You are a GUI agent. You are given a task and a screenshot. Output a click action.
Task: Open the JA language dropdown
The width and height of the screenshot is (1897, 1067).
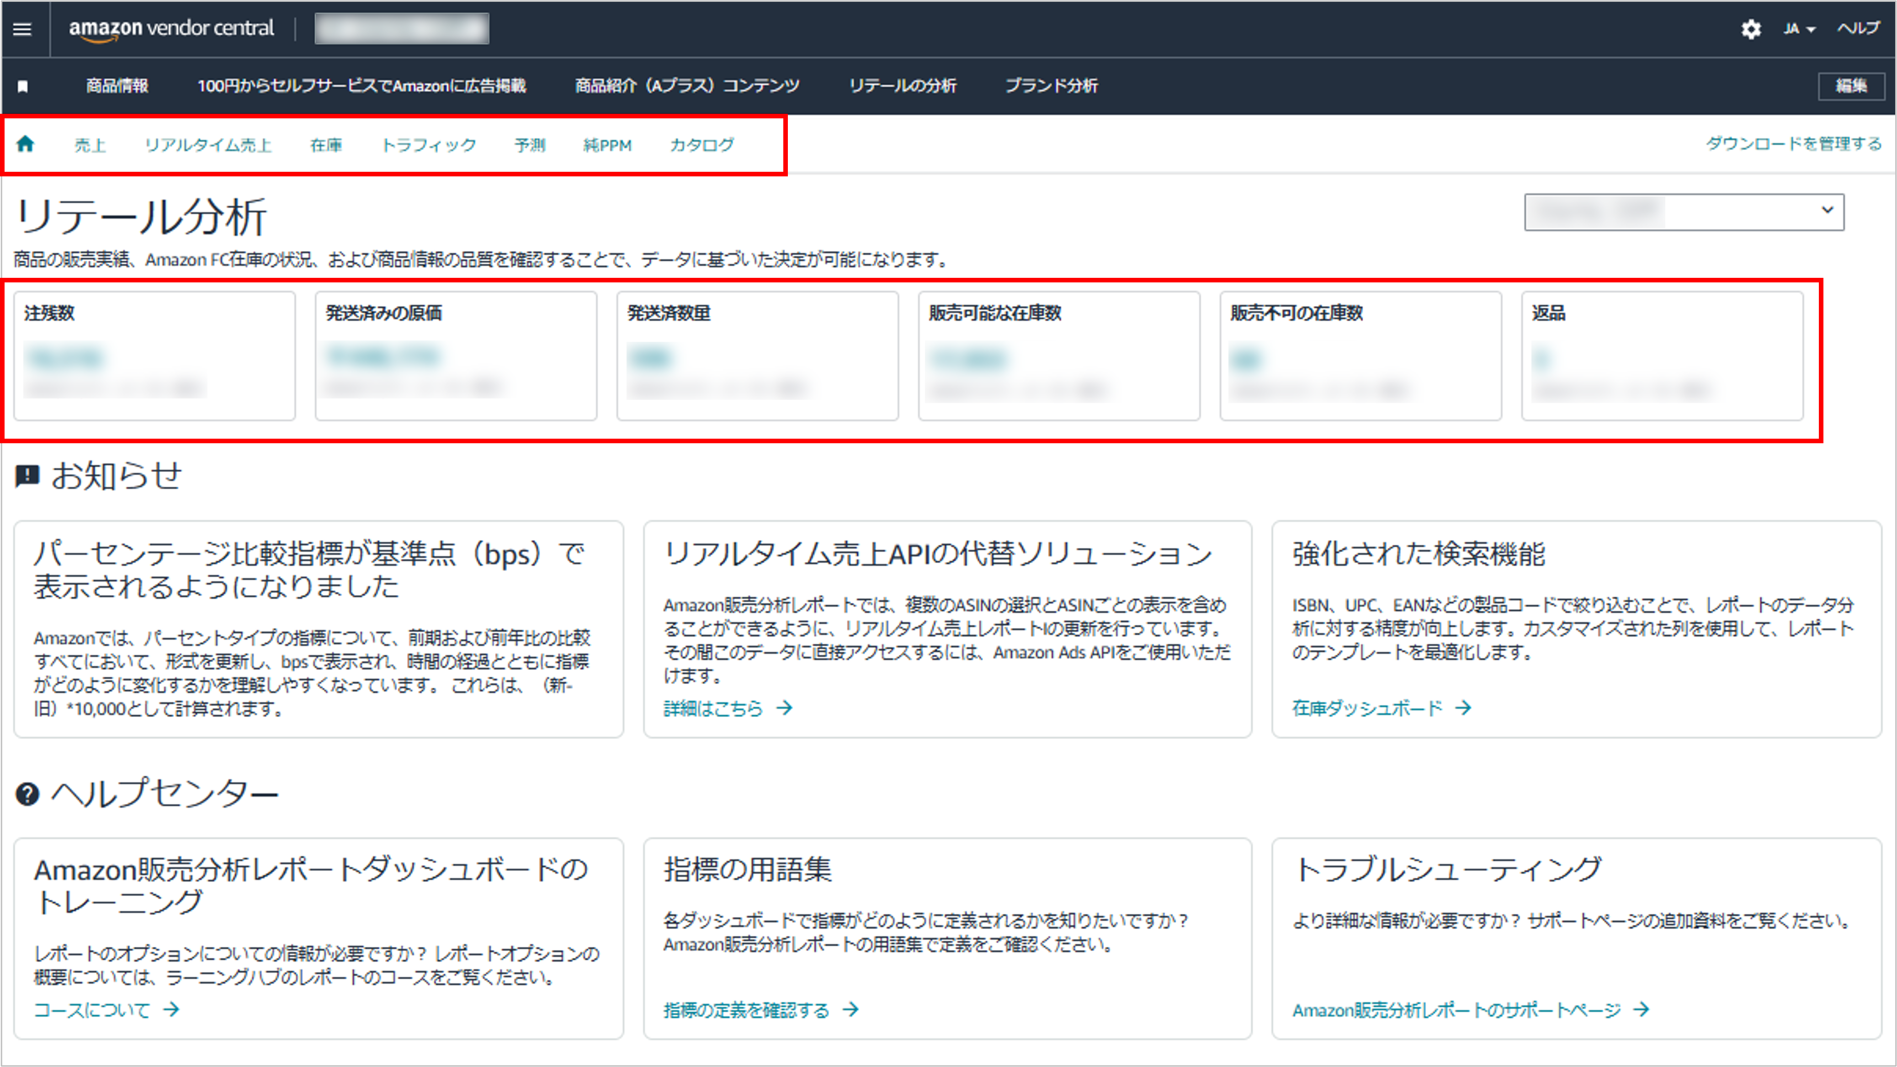pyautogui.click(x=1799, y=29)
